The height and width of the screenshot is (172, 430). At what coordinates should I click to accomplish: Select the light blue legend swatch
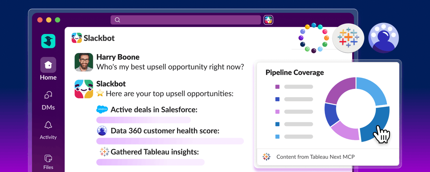point(277,137)
